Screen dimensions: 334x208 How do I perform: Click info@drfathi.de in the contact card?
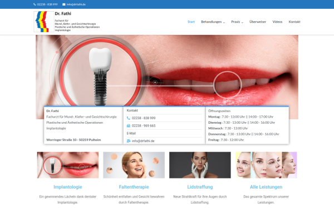pyautogui.click(x=143, y=141)
